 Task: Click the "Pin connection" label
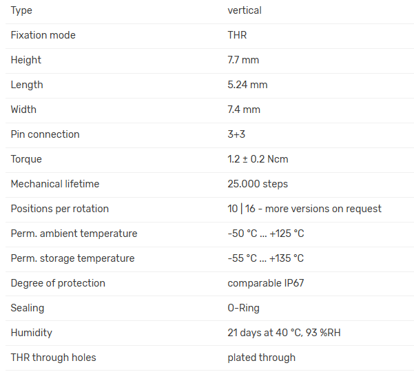45,134
